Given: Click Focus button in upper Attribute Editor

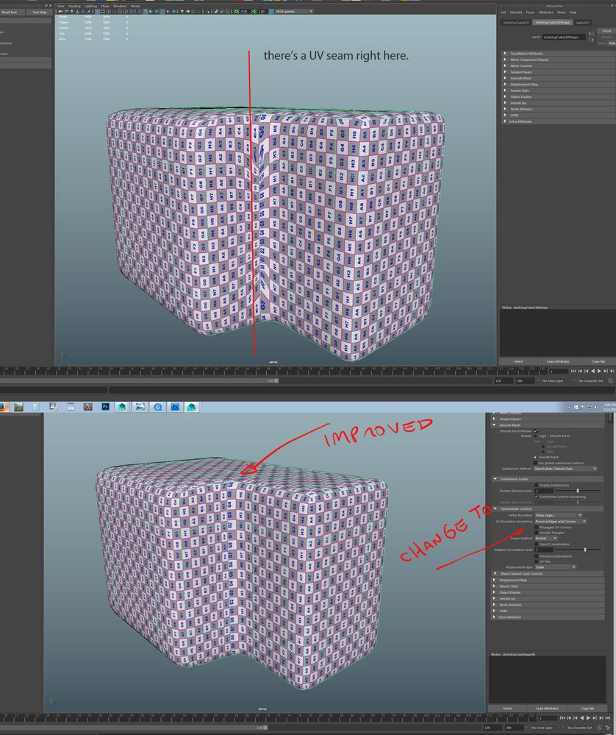Looking at the screenshot, I should click(606, 31).
